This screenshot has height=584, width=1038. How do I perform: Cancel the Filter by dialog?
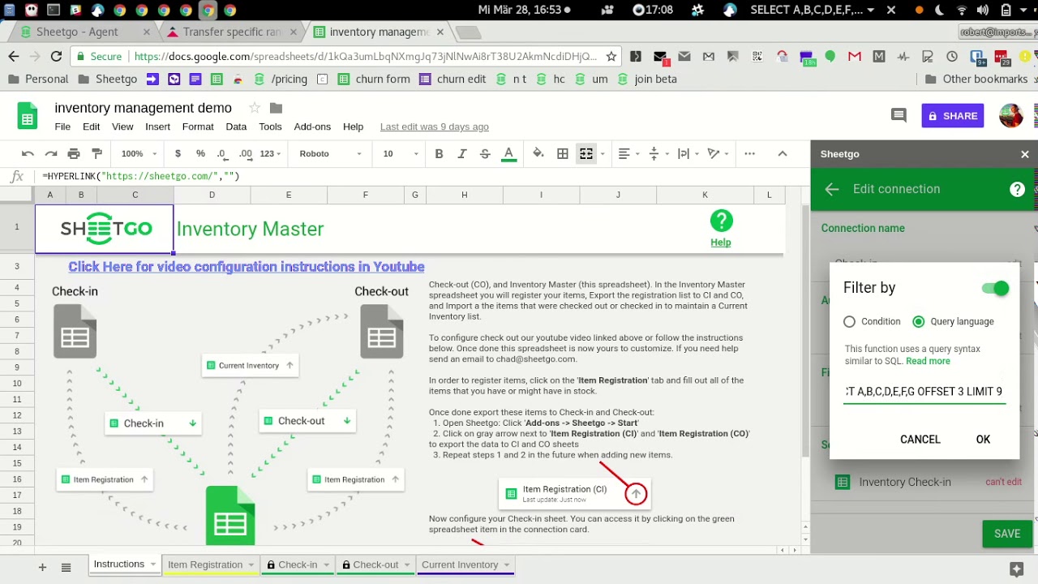tap(920, 440)
